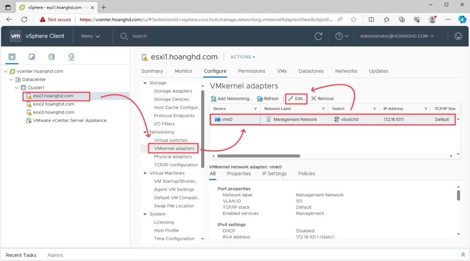Image resolution: width=470 pixels, height=261 pixels.
Task: Open VMkernel adapters settings page
Action: (x=174, y=148)
